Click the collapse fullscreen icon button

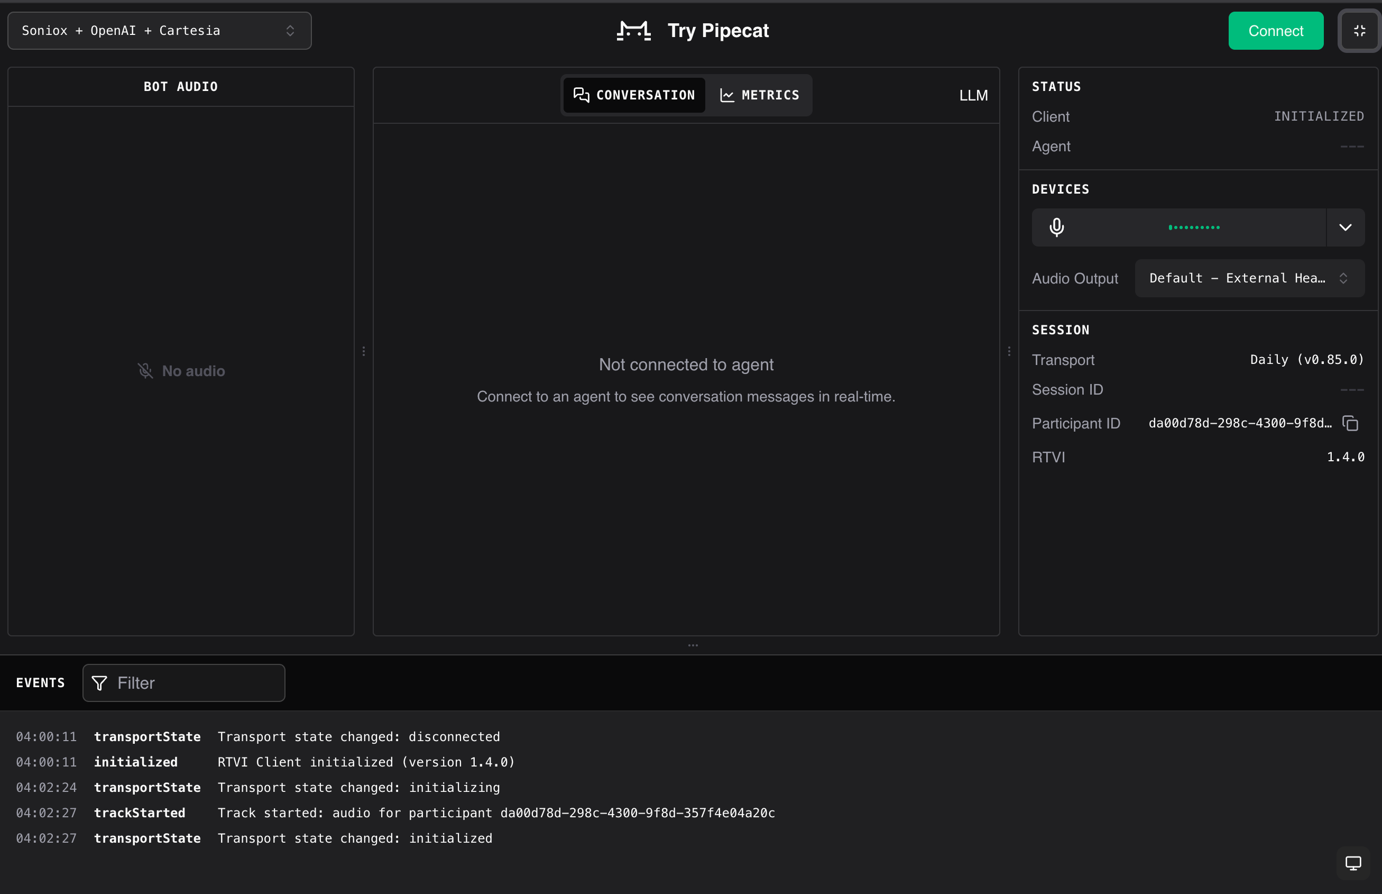[1359, 31]
